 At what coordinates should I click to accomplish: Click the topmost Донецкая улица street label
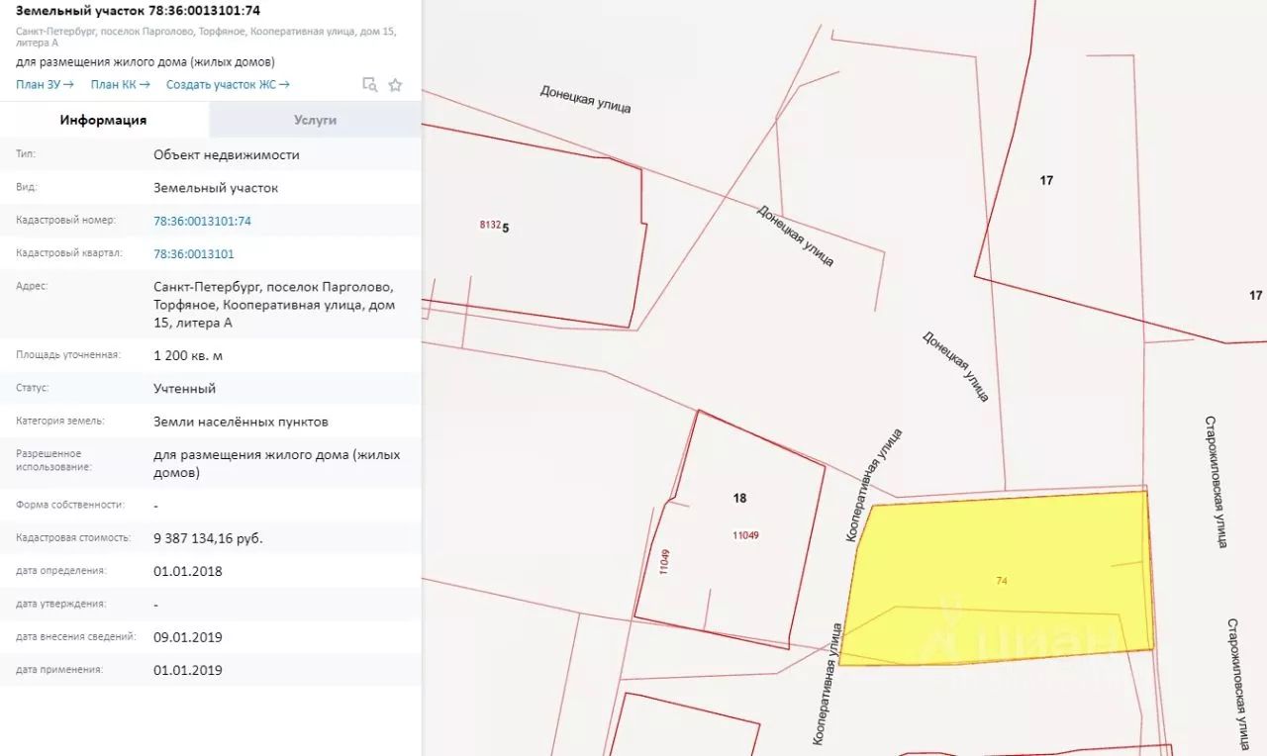click(585, 99)
